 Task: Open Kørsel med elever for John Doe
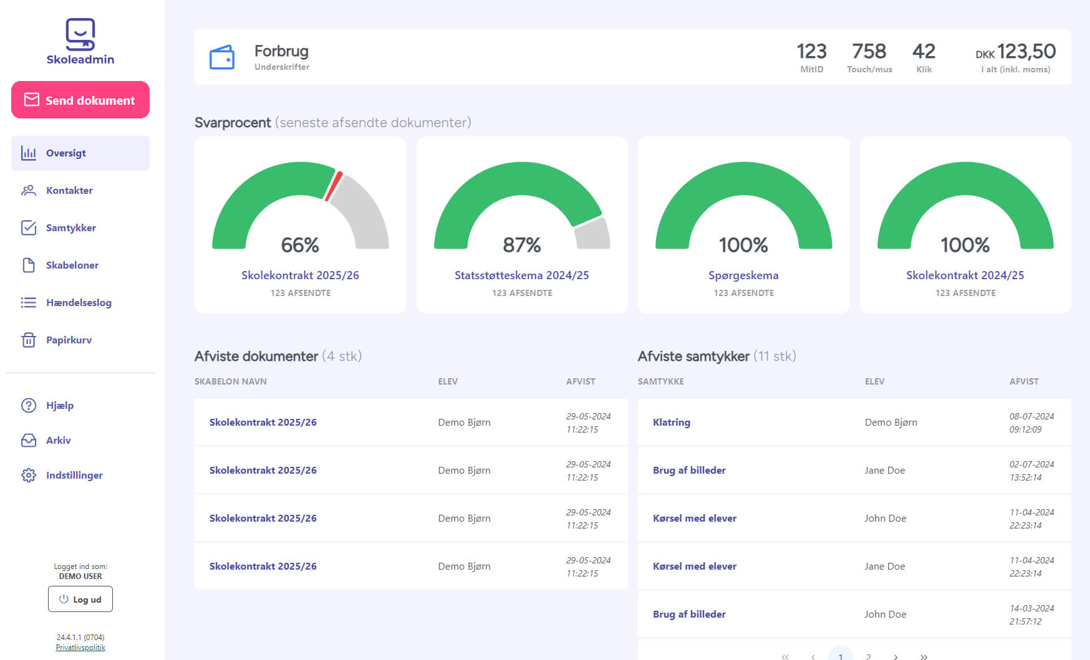tap(695, 518)
